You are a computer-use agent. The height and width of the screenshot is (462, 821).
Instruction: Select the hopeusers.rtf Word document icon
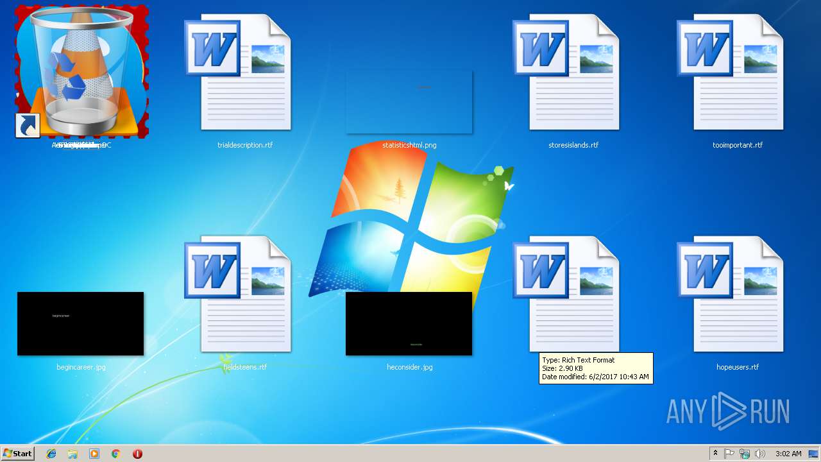click(x=731, y=294)
